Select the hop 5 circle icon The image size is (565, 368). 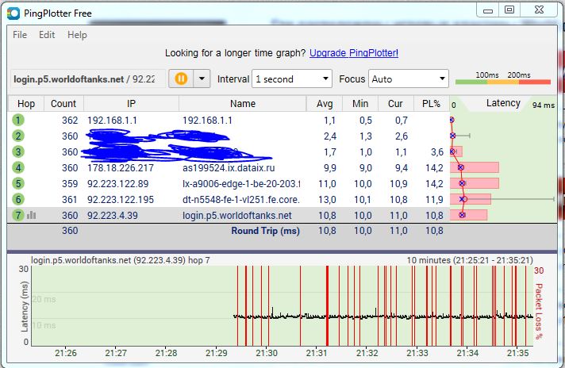(18, 183)
